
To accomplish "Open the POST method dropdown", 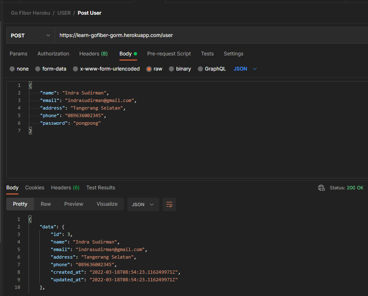I will pyautogui.click(x=30, y=36).
